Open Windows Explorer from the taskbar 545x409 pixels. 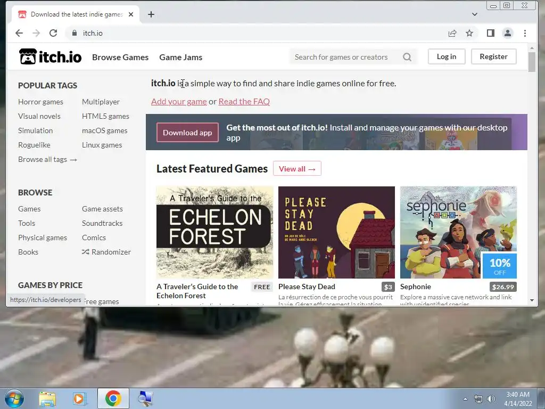tap(47, 398)
